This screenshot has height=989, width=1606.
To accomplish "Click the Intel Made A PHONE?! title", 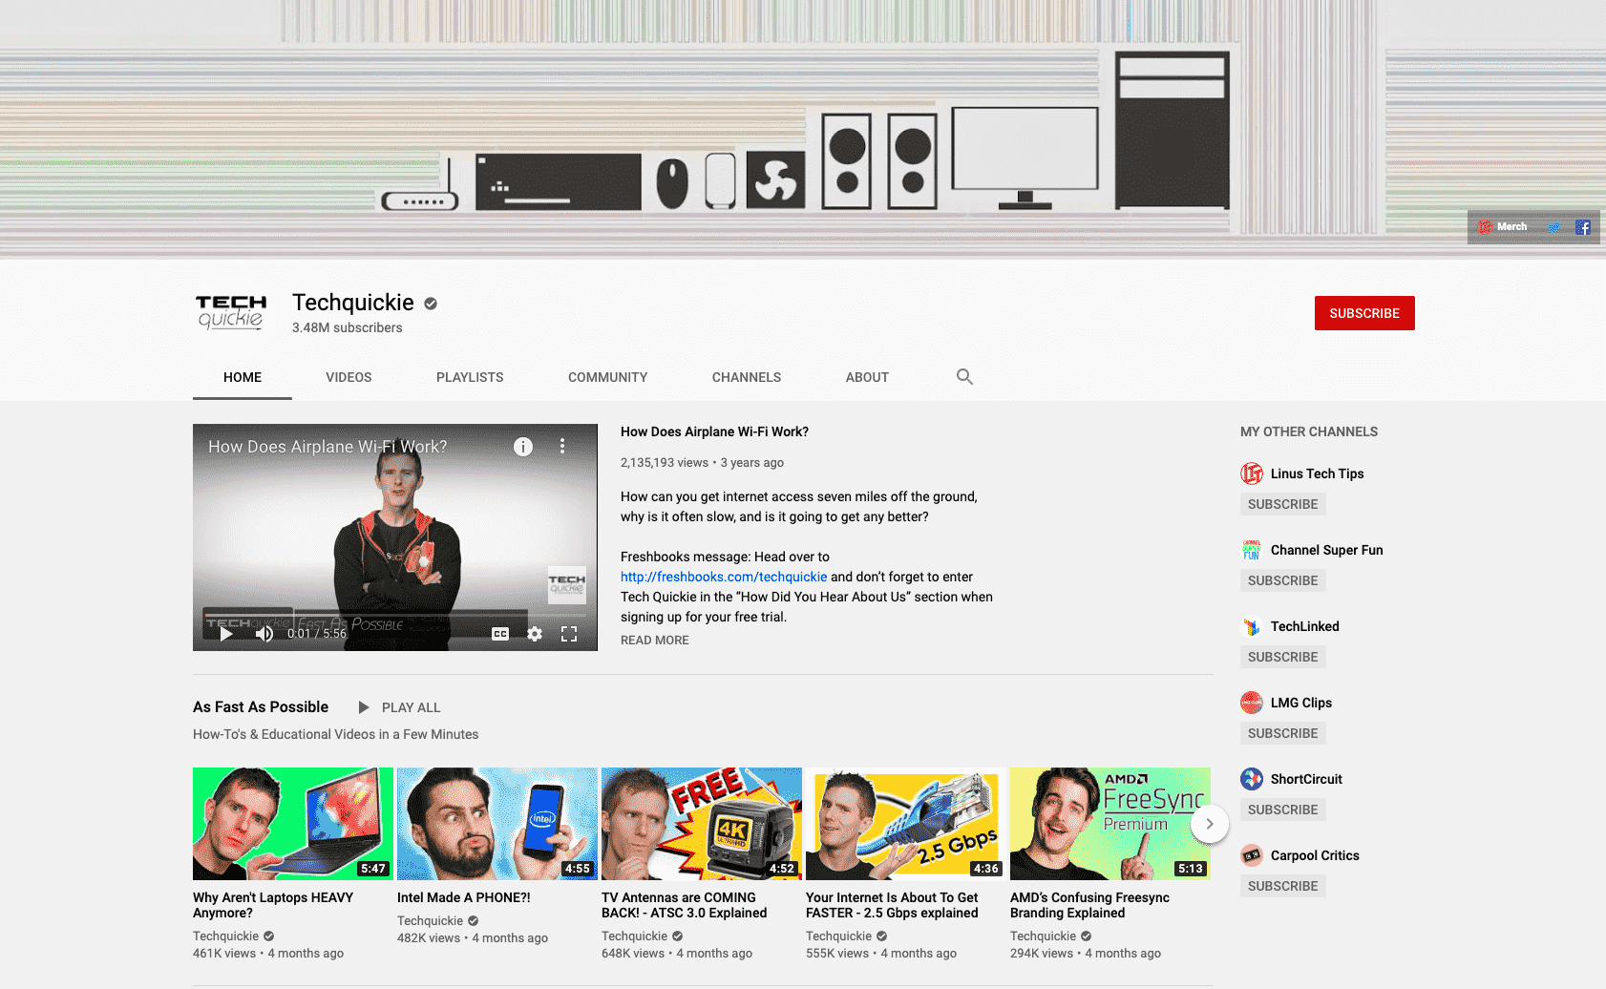I will point(463,897).
